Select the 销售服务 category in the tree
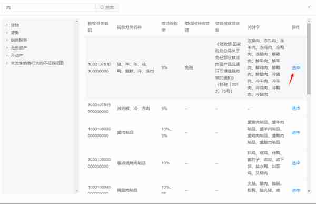 click(x=19, y=40)
